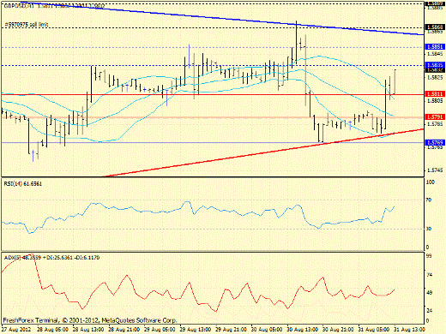Click the RSI(14) 61.6561 indicator label
Viewport: 446px width, 334px height.
(23, 184)
